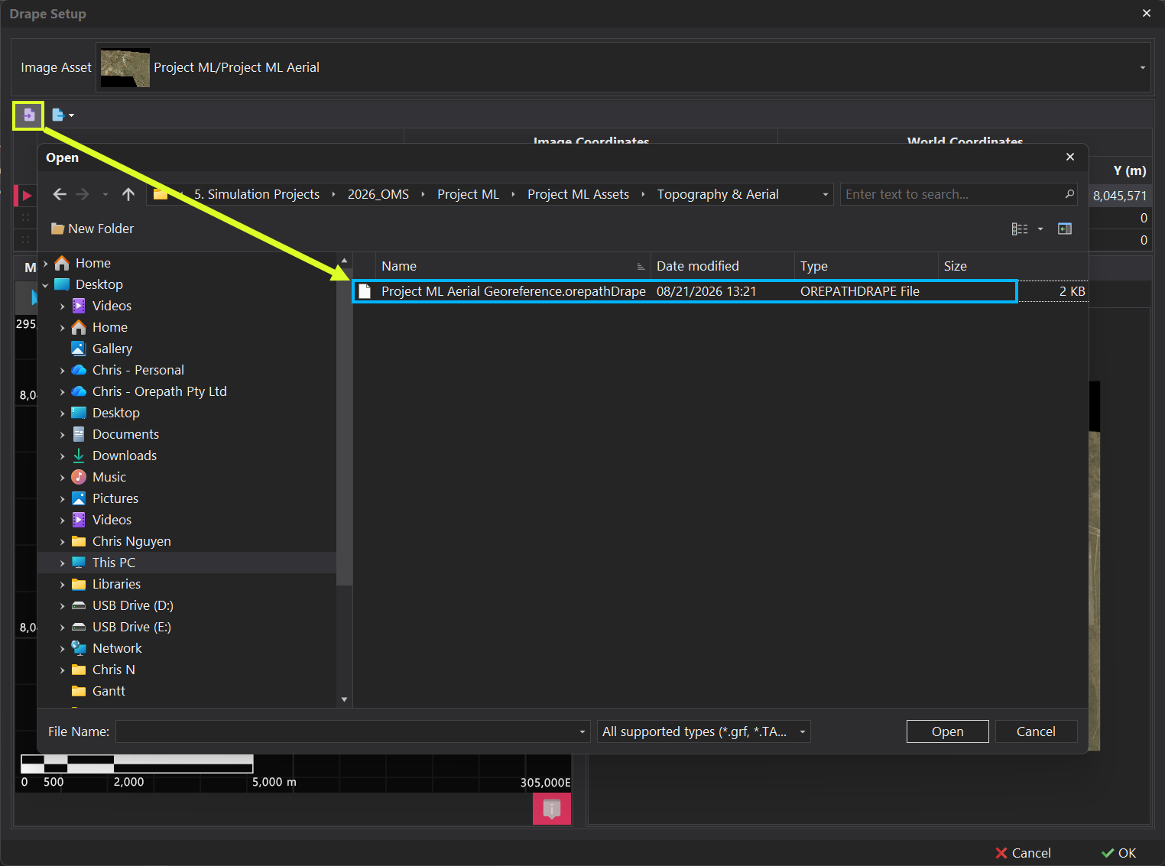
Task: Open the Music folder
Action: click(109, 477)
